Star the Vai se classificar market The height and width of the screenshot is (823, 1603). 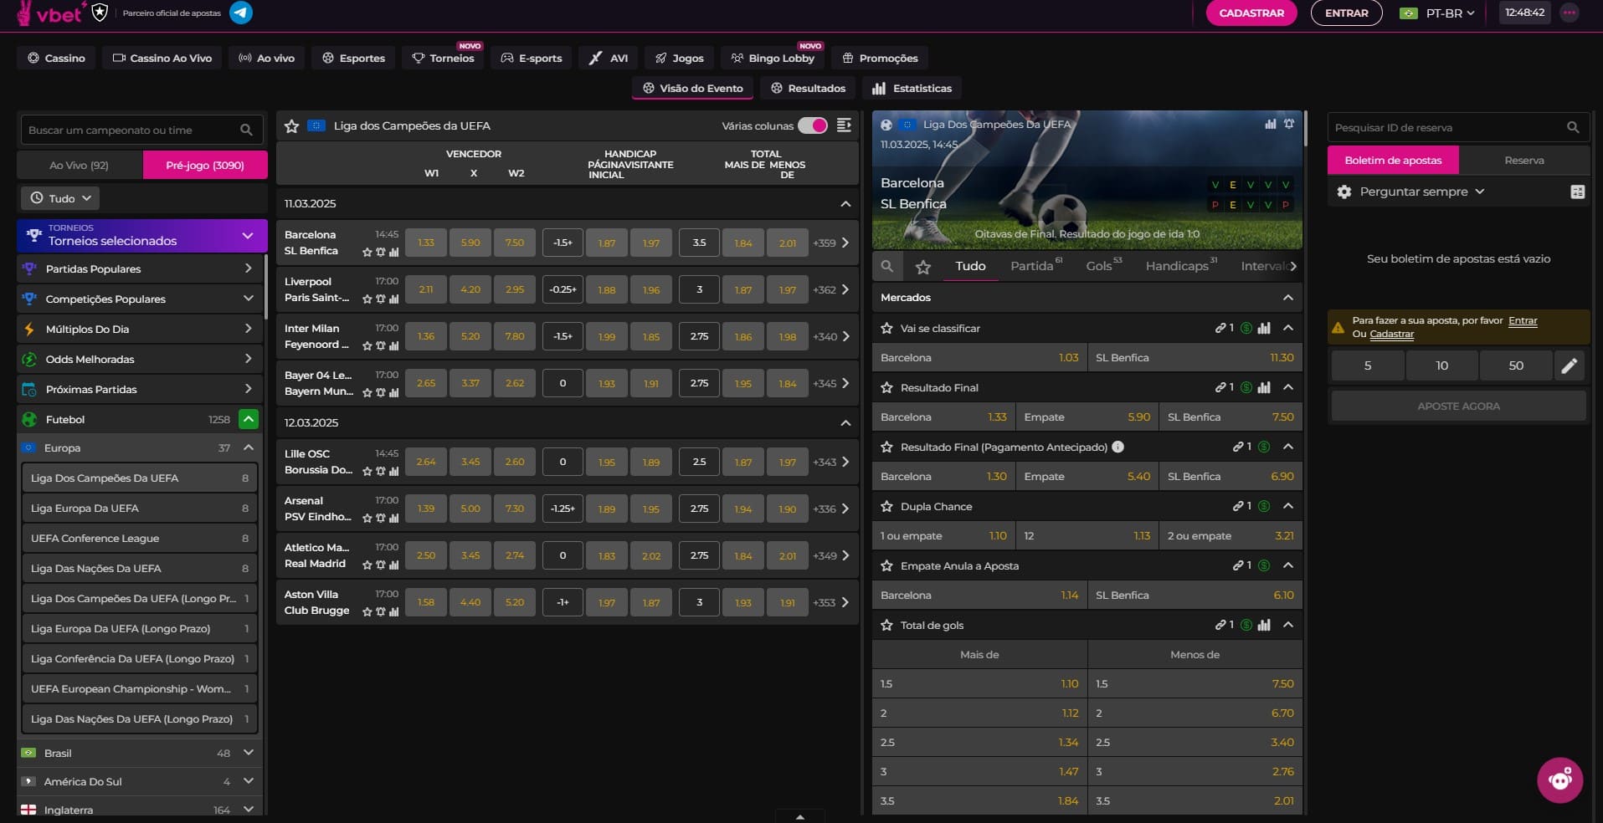(886, 329)
